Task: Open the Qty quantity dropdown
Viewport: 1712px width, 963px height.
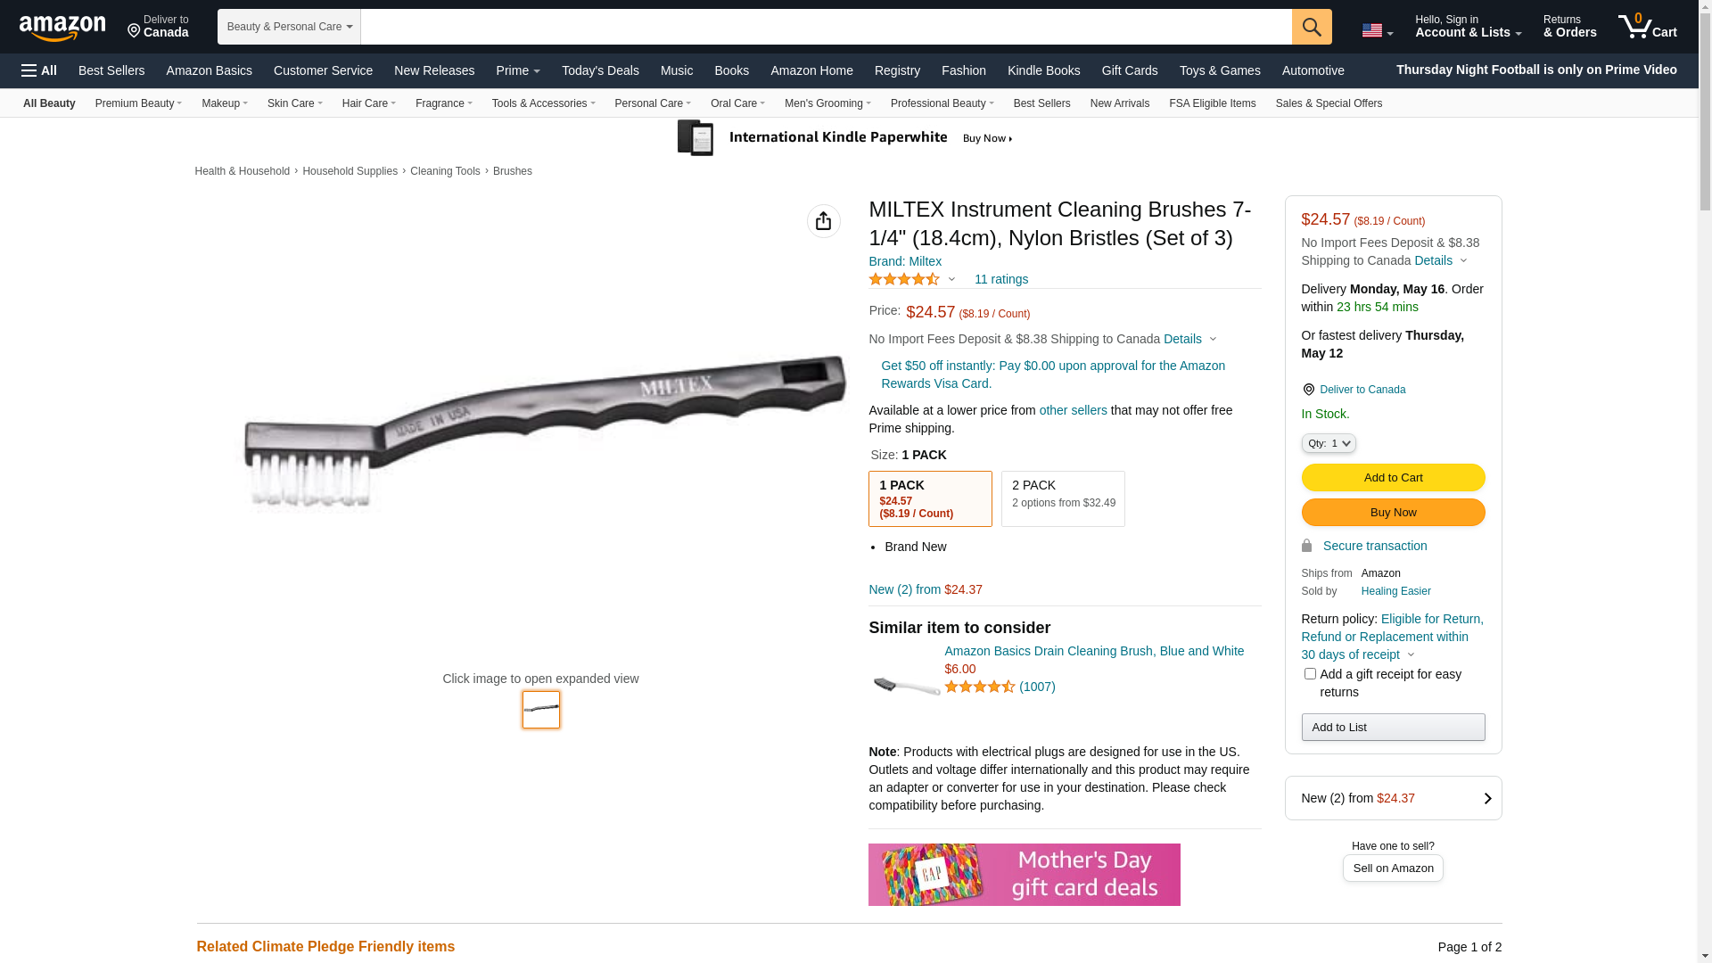Action: (x=1329, y=443)
